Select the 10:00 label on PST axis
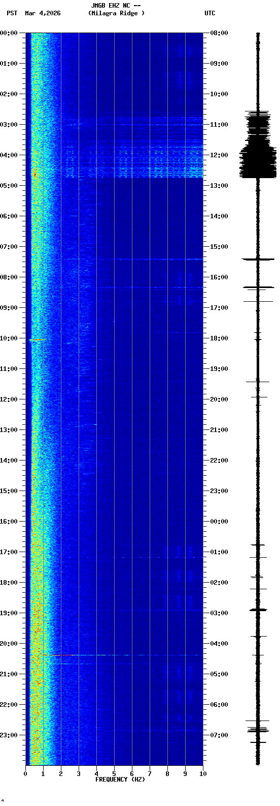Image resolution: width=280 pixels, height=806 pixels. (x=9, y=338)
